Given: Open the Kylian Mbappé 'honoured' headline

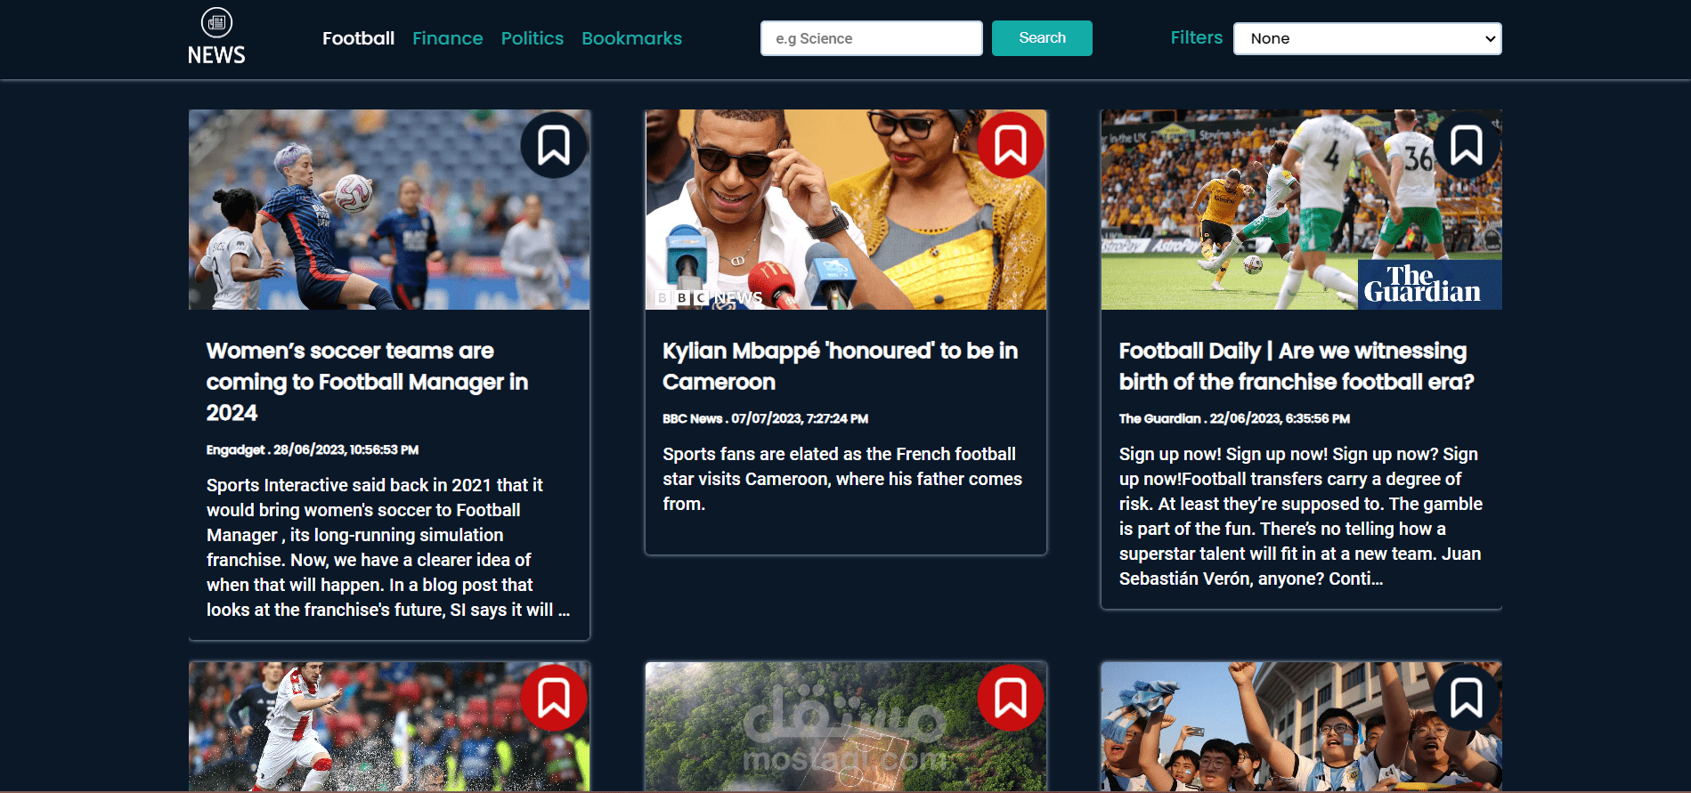Looking at the screenshot, I should pyautogui.click(x=840, y=366).
